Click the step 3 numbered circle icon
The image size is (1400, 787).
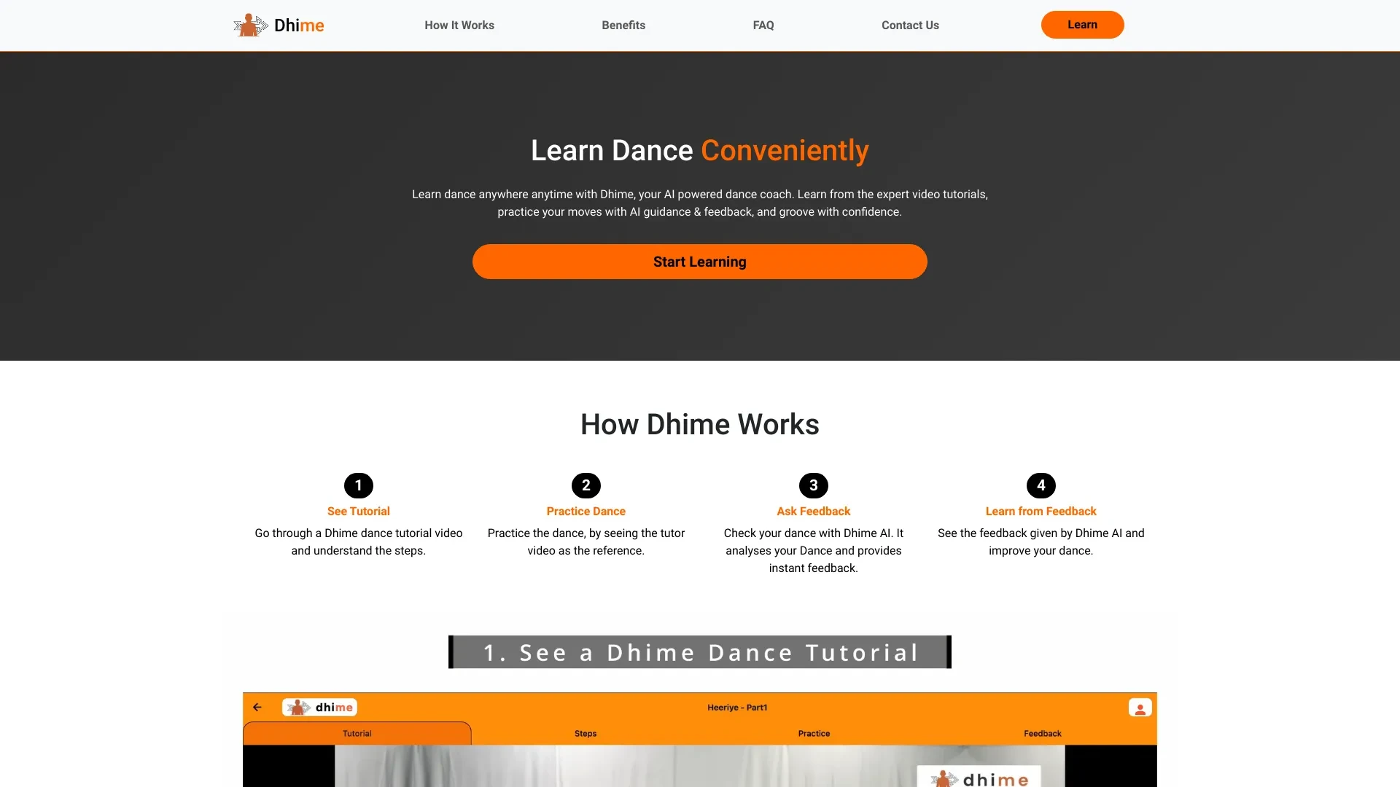pyautogui.click(x=812, y=485)
